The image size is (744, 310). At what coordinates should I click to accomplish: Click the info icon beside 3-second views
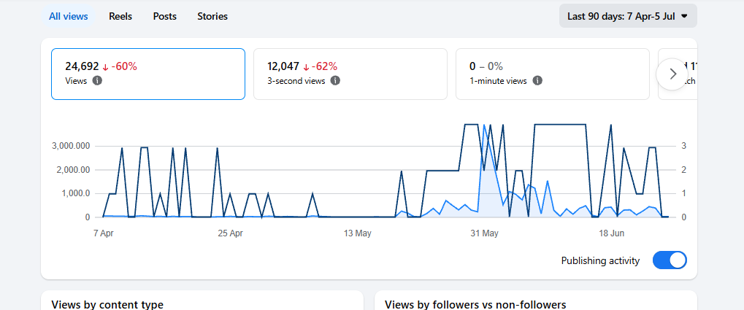point(335,81)
